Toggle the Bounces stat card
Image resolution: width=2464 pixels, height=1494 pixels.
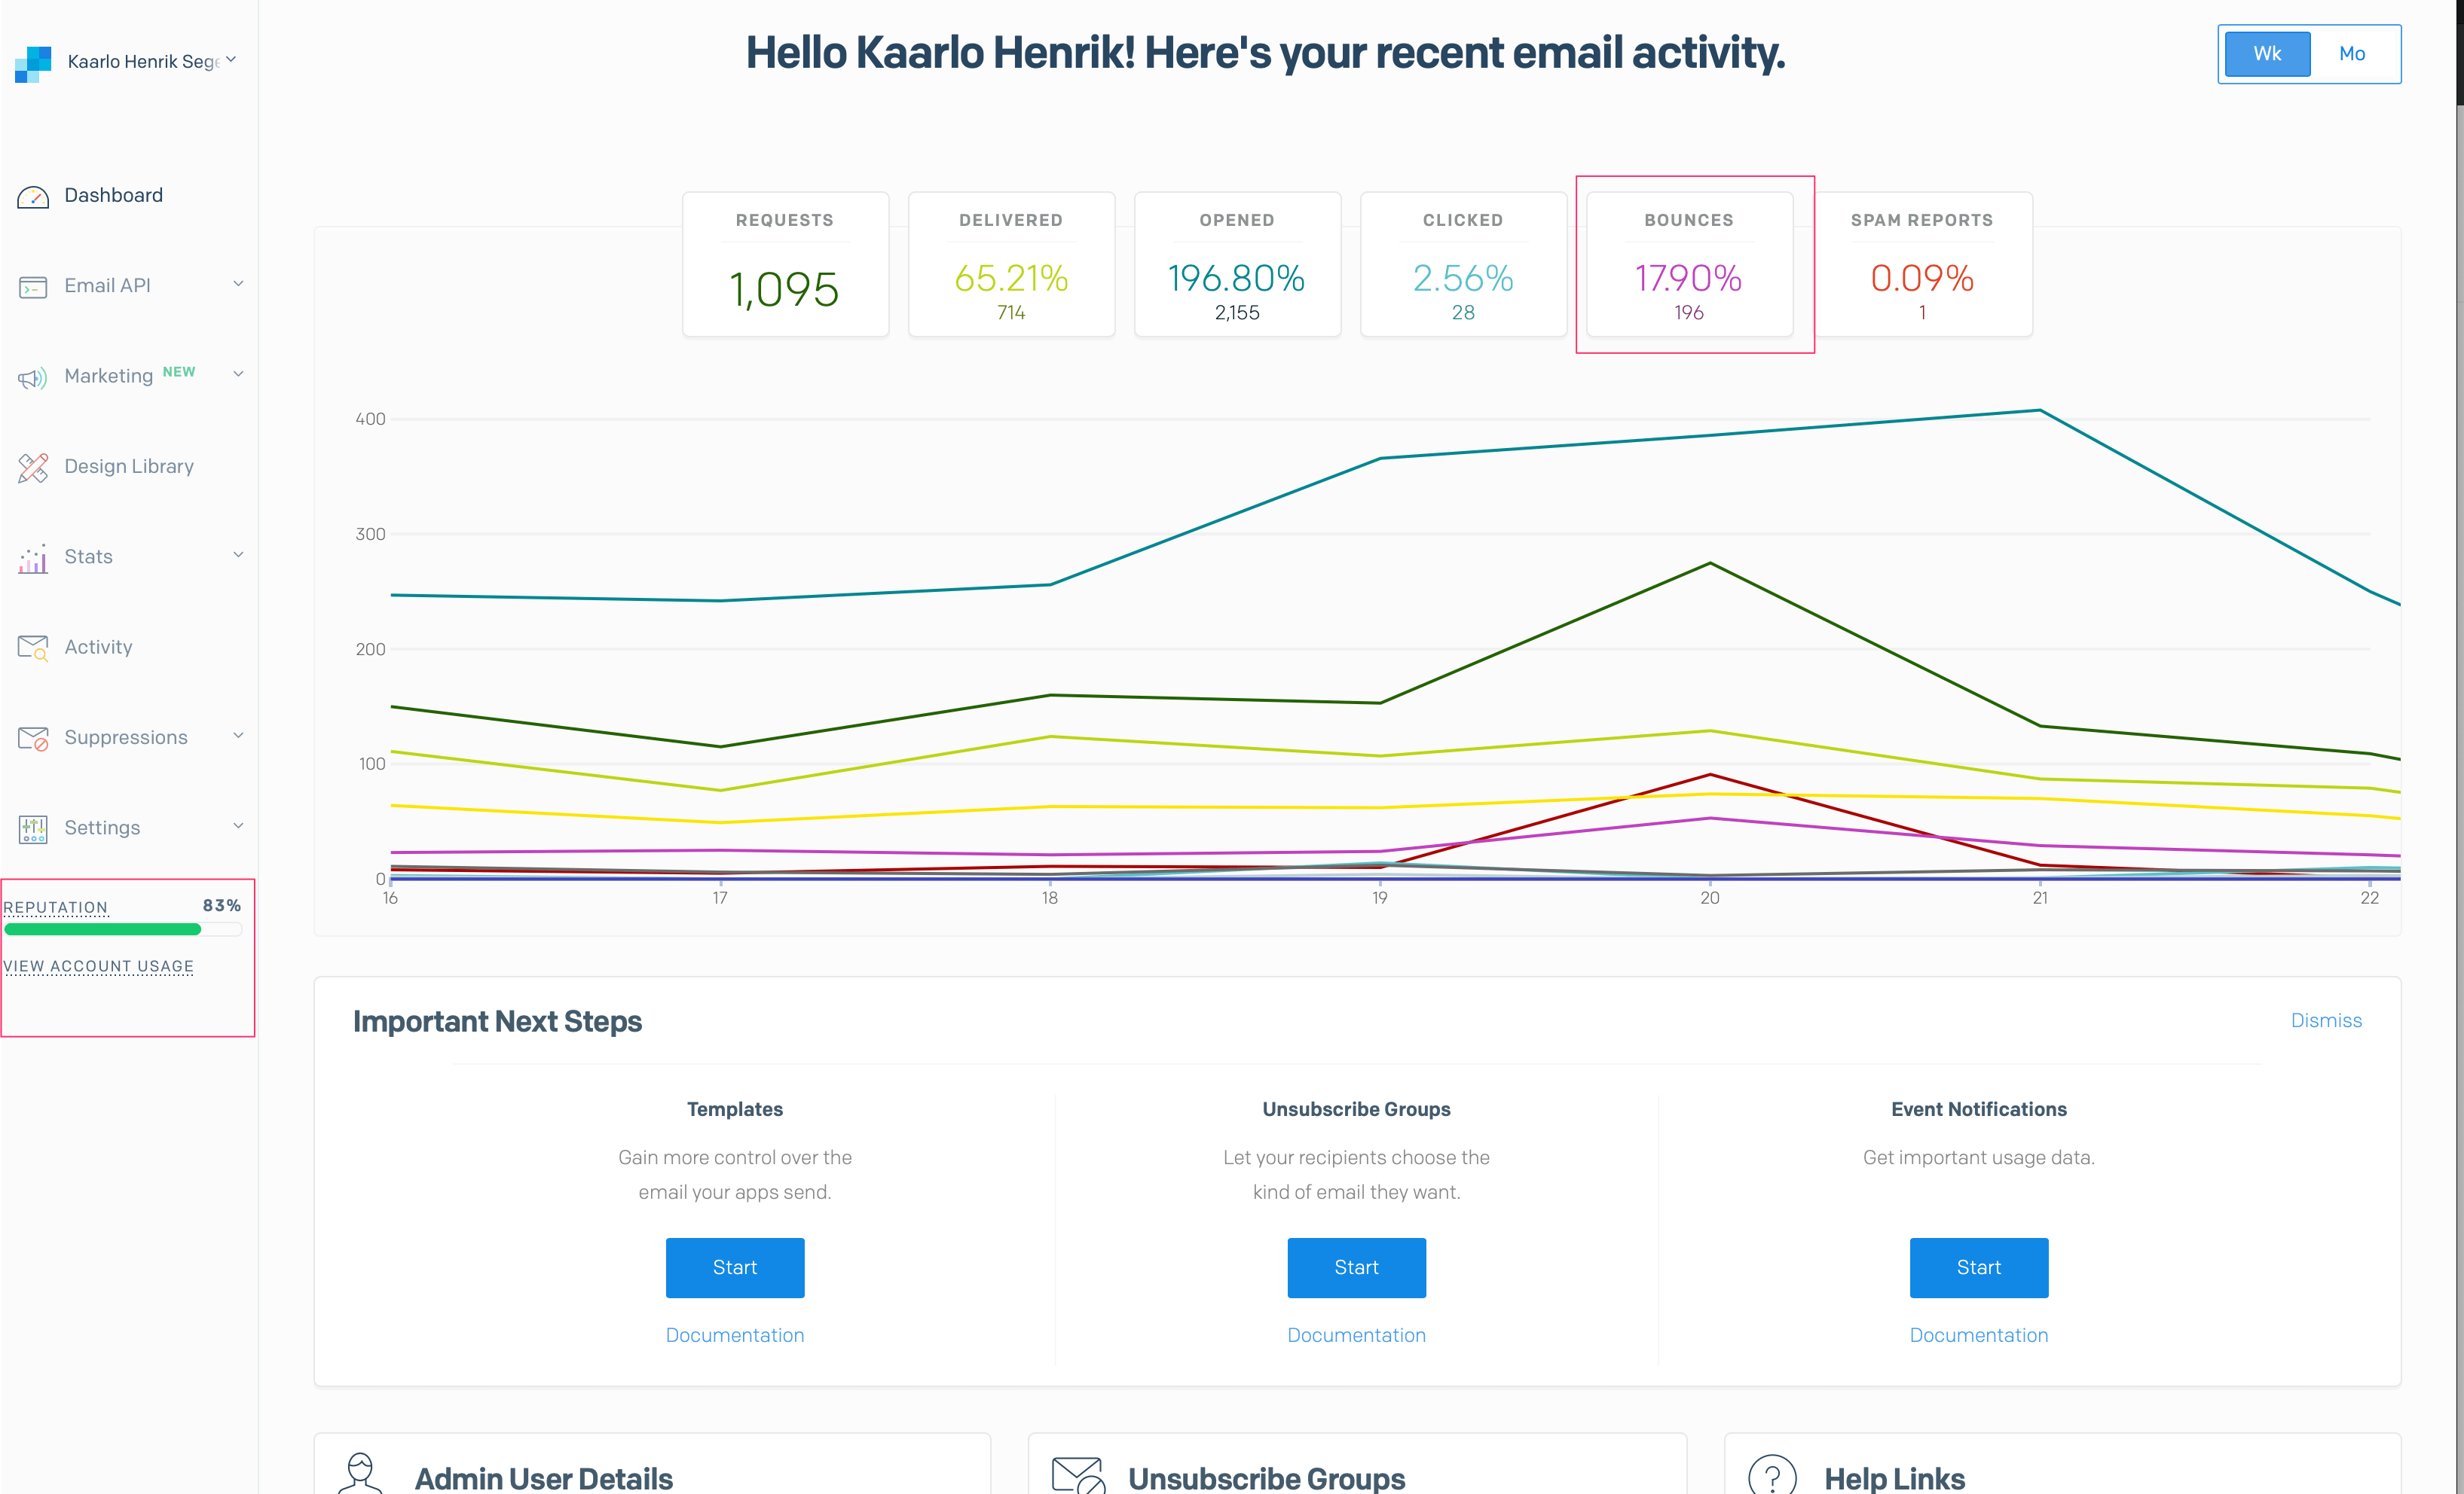(1688, 265)
